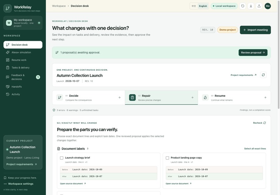280x195 pixels.
Task: Select the 01 Decide step tab
Action: coord(89,97)
